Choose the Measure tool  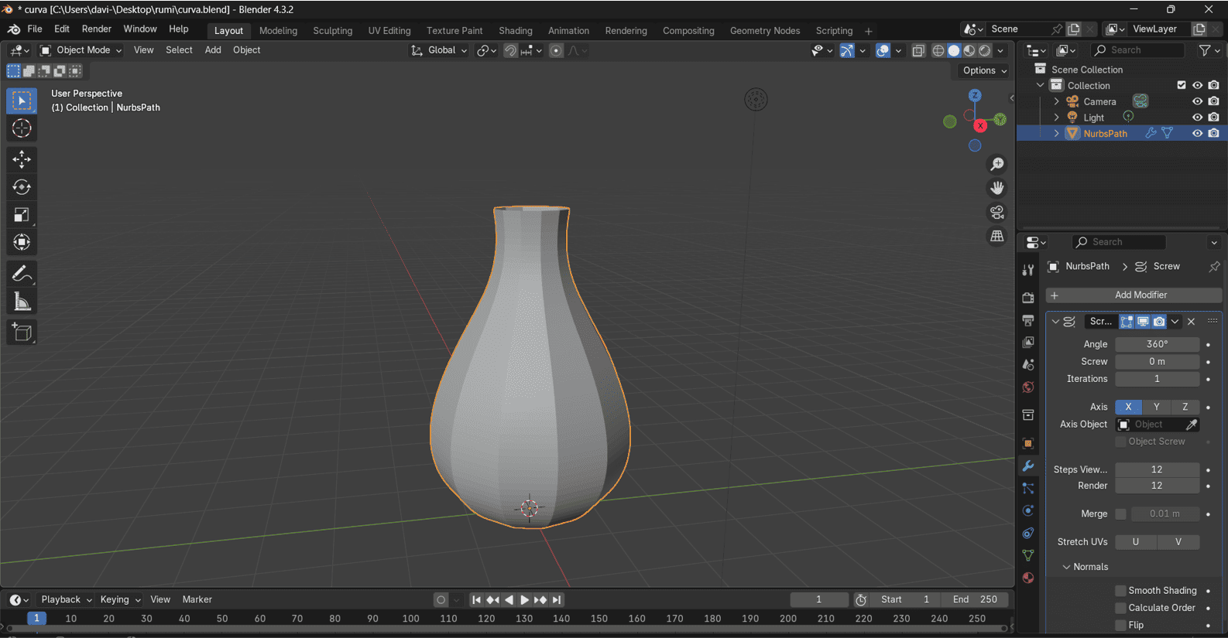22,302
